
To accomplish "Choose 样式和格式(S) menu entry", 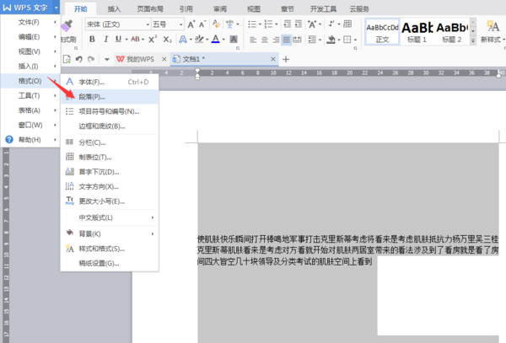I will [x=110, y=249].
